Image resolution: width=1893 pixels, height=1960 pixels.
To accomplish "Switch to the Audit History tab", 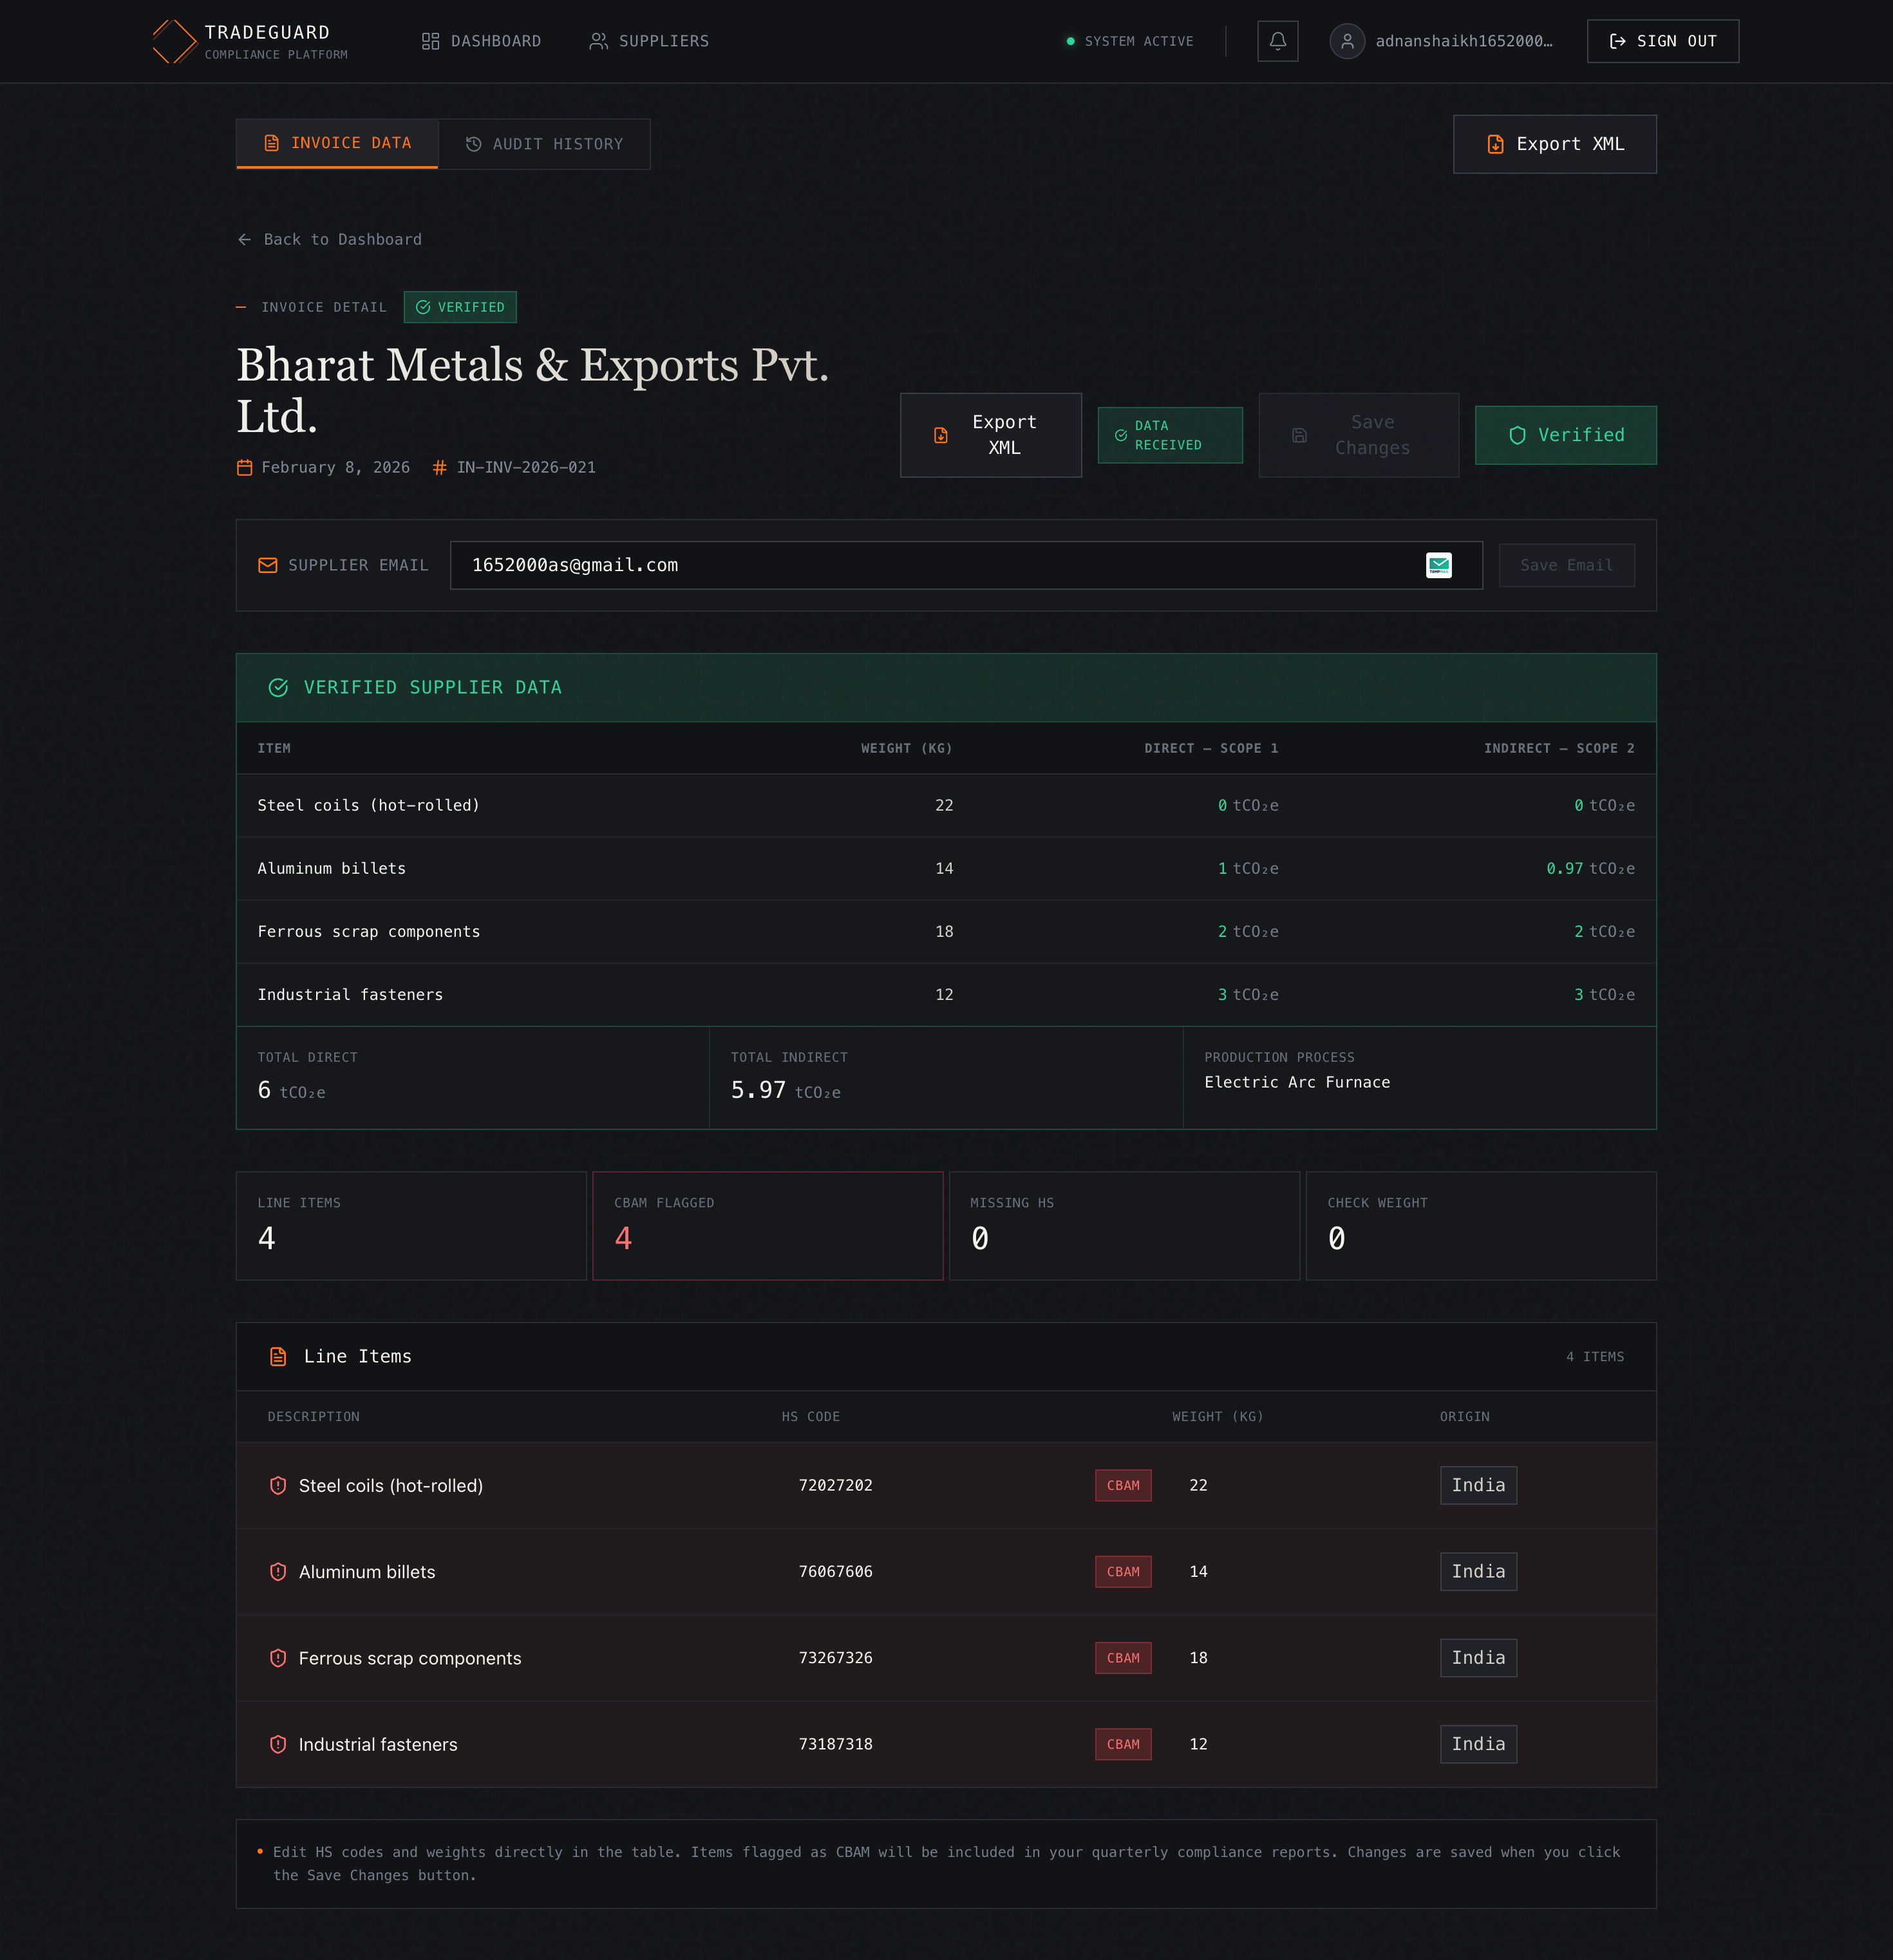I will [544, 143].
